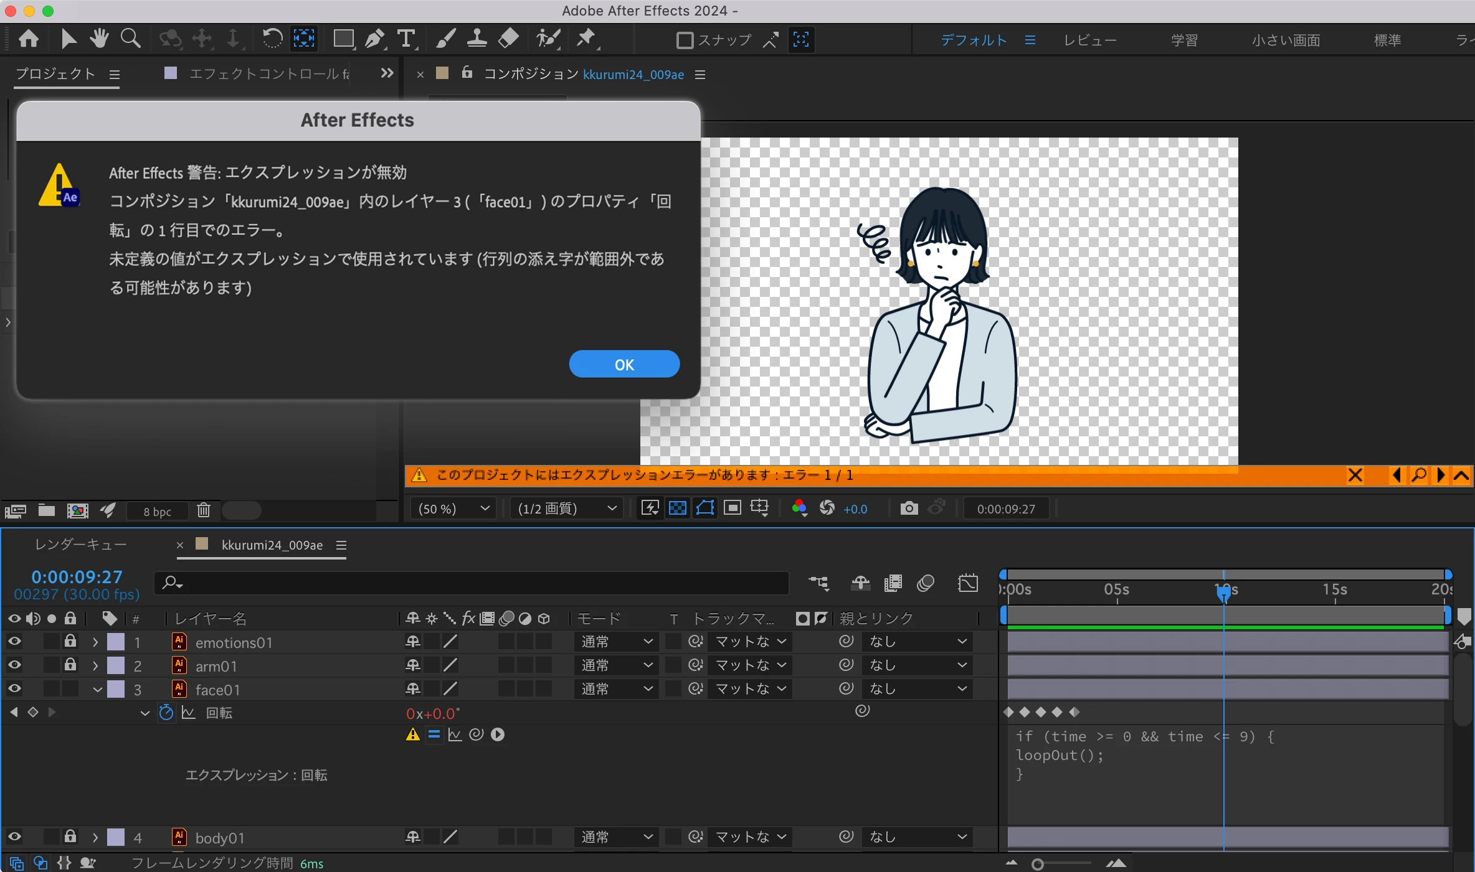
Task: Expand the body01 layer properties
Action: 95,838
